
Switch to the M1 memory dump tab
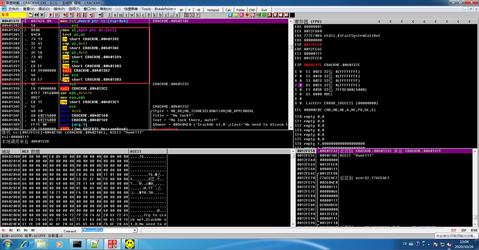[x=4, y=230]
